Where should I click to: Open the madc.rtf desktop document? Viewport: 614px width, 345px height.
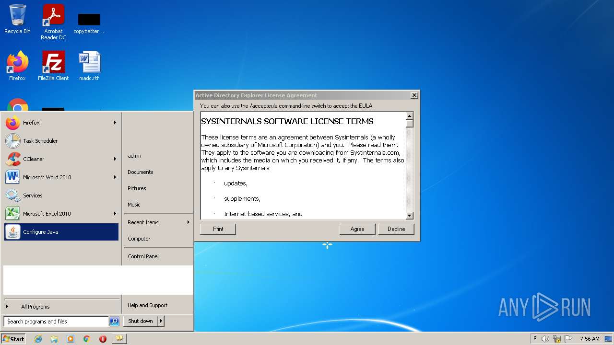pyautogui.click(x=89, y=66)
